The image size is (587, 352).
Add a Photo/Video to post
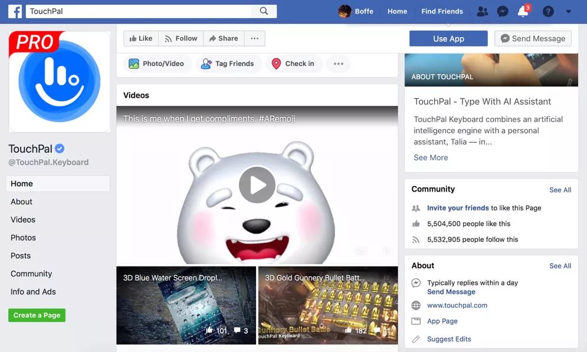click(156, 64)
